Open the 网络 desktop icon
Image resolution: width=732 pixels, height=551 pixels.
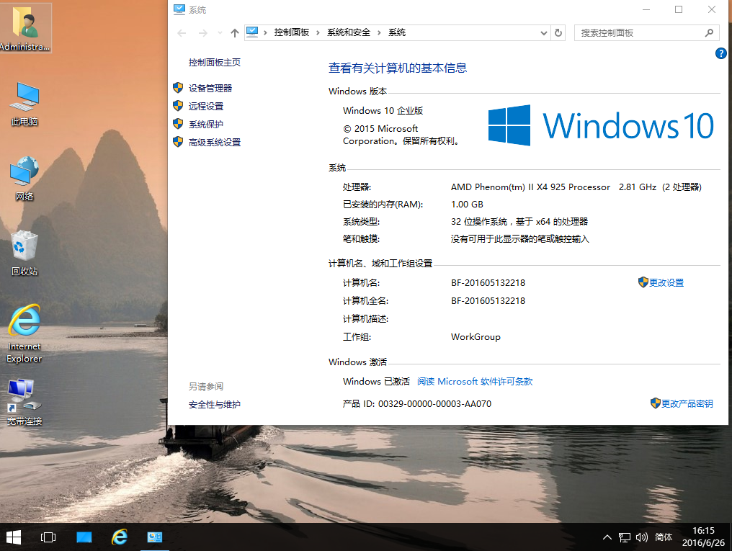[24, 179]
